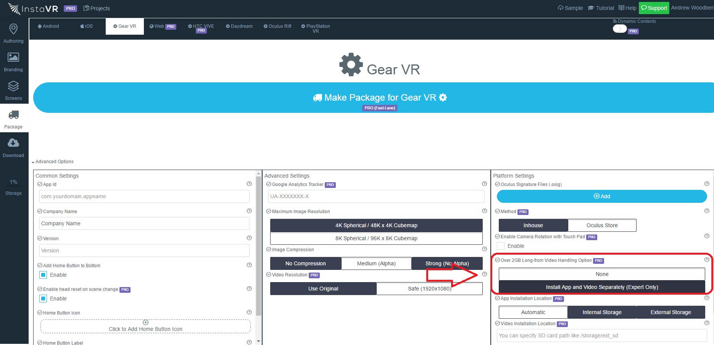This screenshot has height=345, width=714.
Task: Click help icon for App Installation Location
Action: [707, 298]
